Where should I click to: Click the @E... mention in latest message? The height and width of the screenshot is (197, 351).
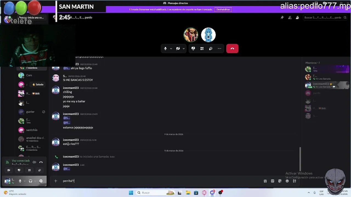(x=67, y=169)
